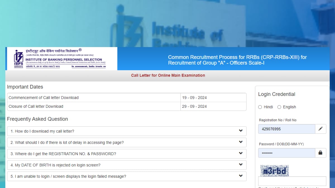Select the English language radio button
335x188 pixels.
(x=279, y=107)
